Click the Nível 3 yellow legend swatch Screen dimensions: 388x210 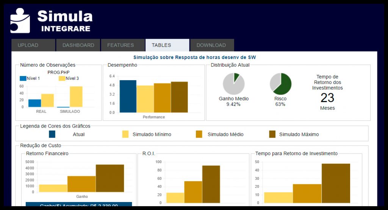pyautogui.click(x=62, y=79)
